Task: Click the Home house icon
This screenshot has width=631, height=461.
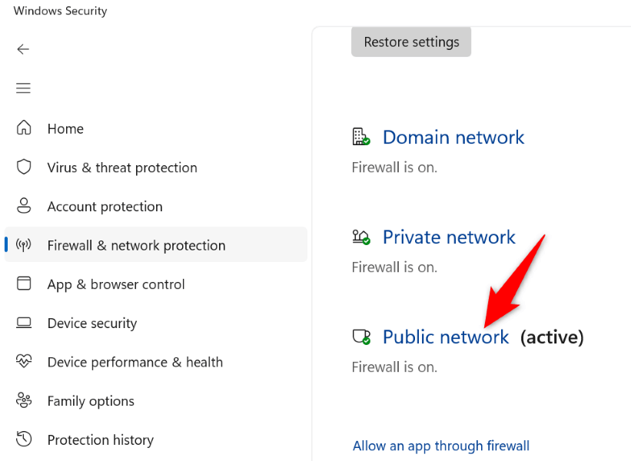Action: (23, 128)
